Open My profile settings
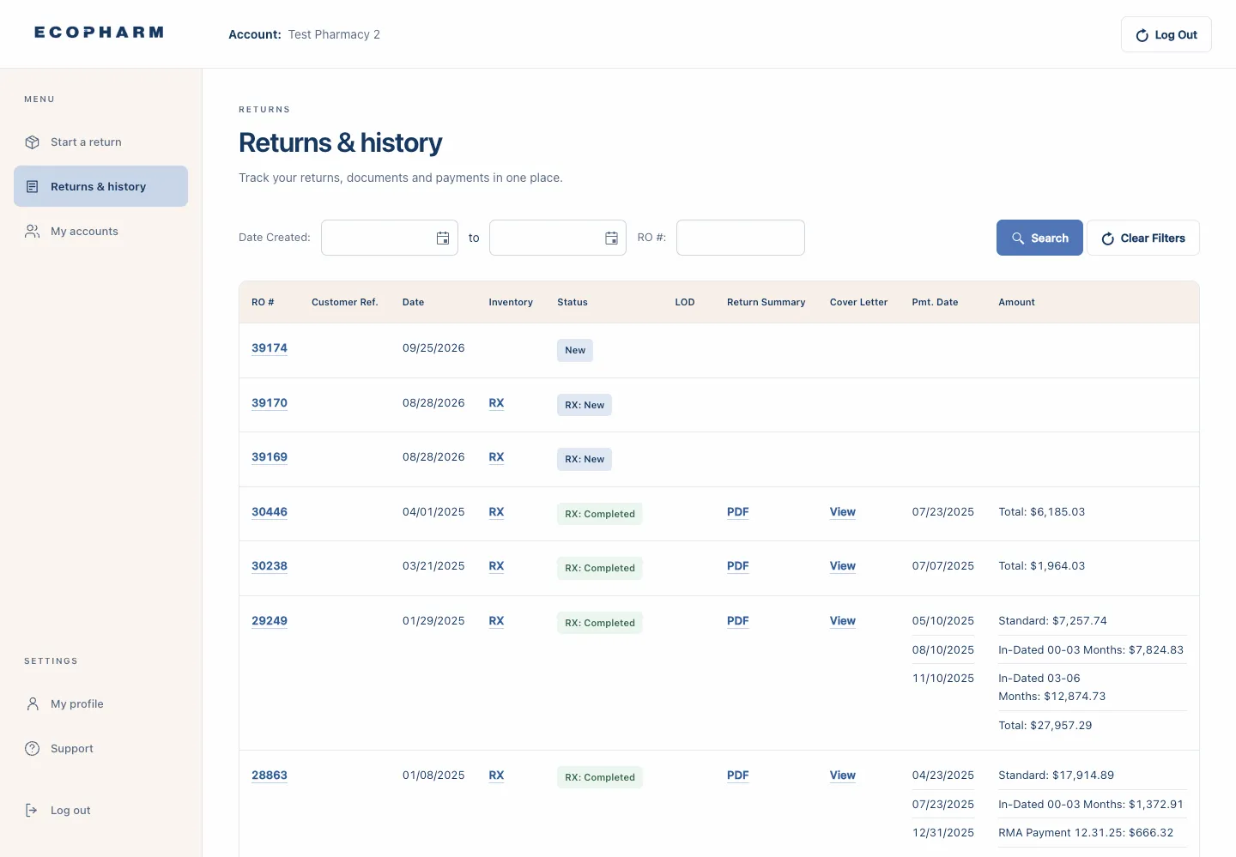The width and height of the screenshot is (1236, 857). [100, 704]
